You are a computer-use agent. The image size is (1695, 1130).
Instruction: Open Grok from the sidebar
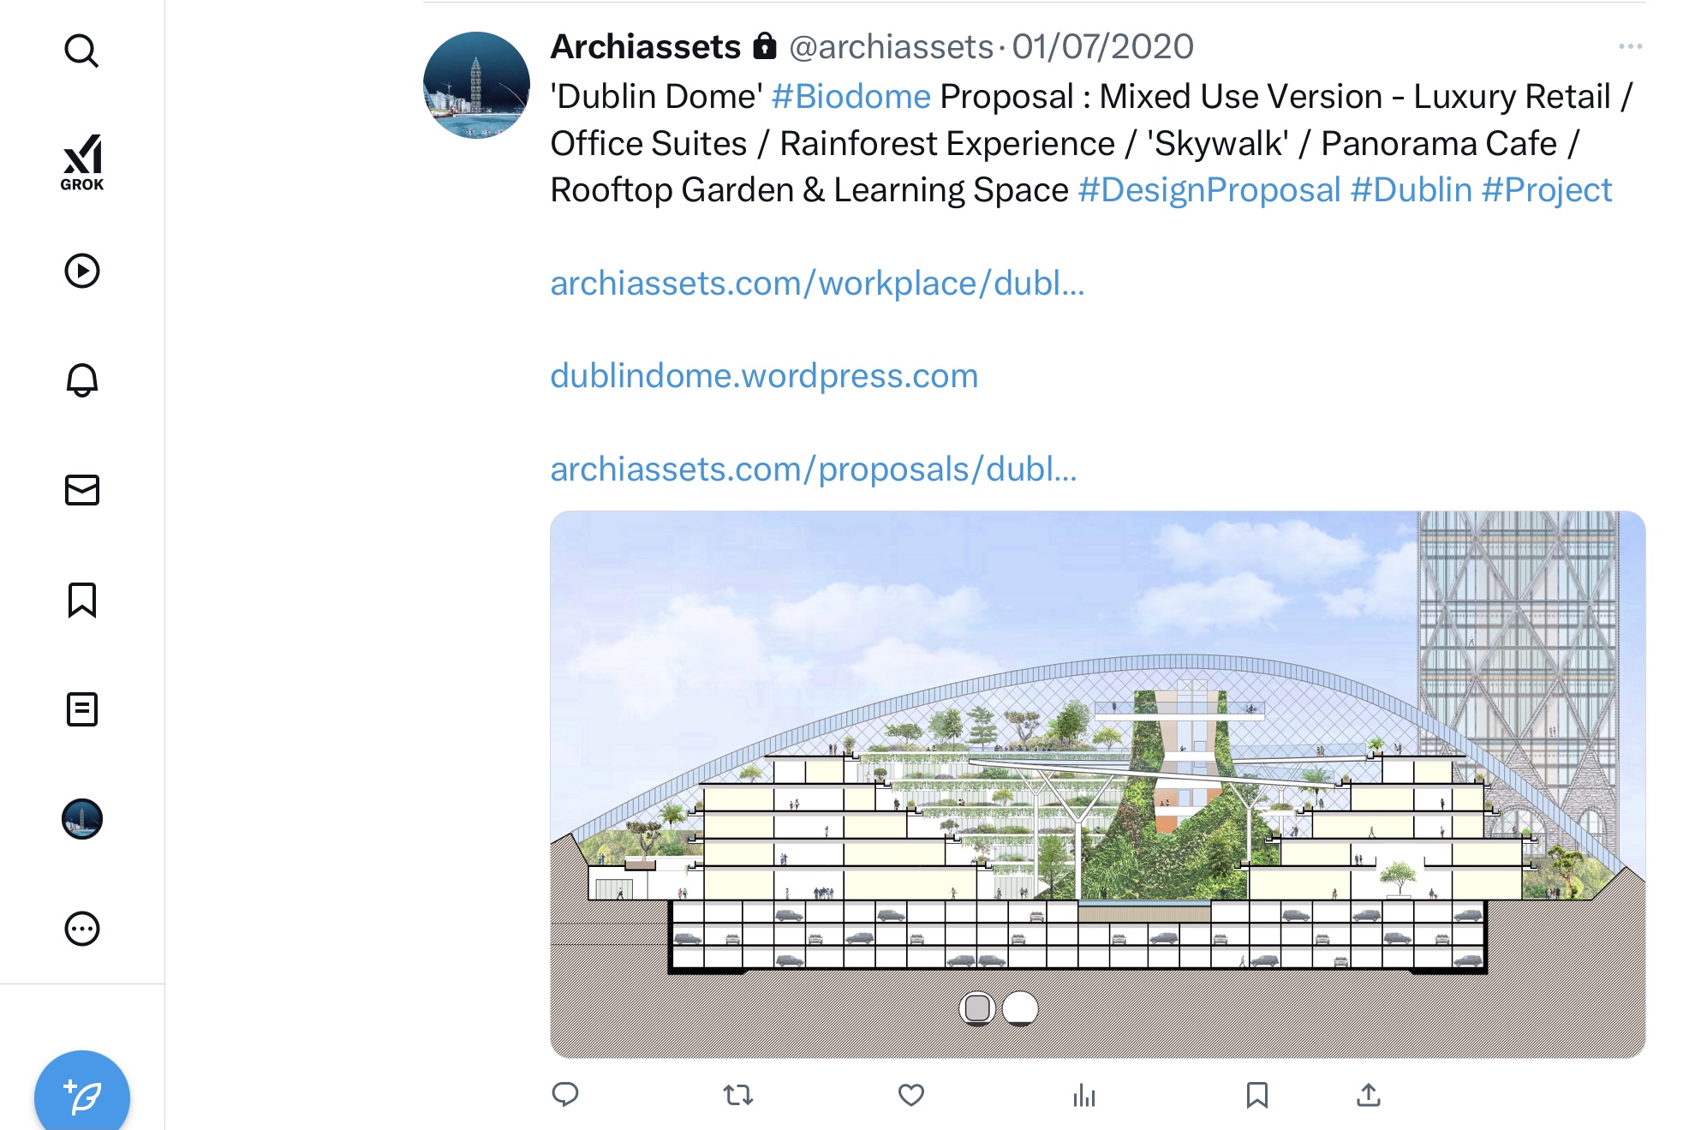tap(82, 162)
